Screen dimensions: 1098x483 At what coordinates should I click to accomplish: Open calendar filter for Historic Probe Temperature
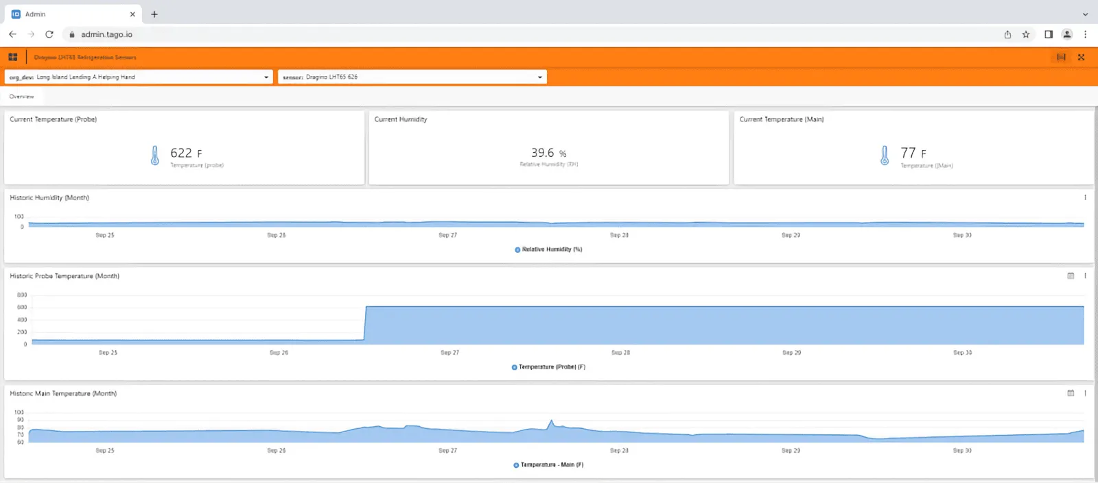pos(1071,276)
